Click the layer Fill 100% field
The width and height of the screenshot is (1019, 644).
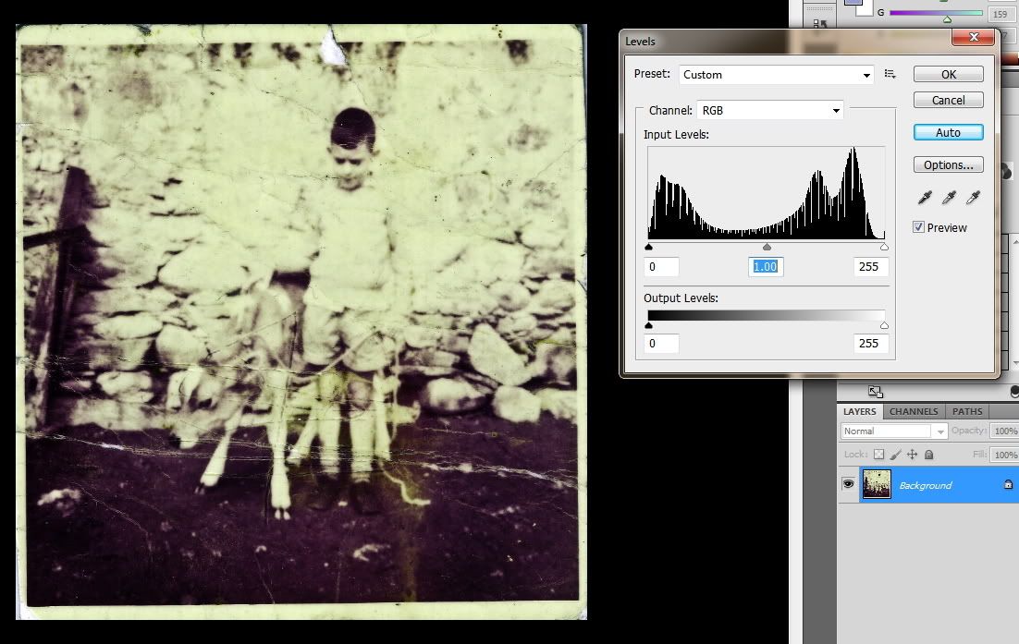point(1005,455)
